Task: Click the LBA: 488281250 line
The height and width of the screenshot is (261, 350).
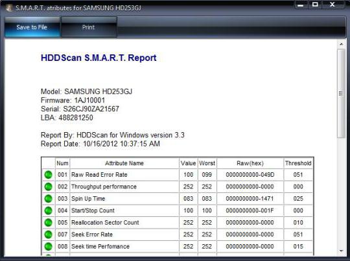Action: pos(67,118)
